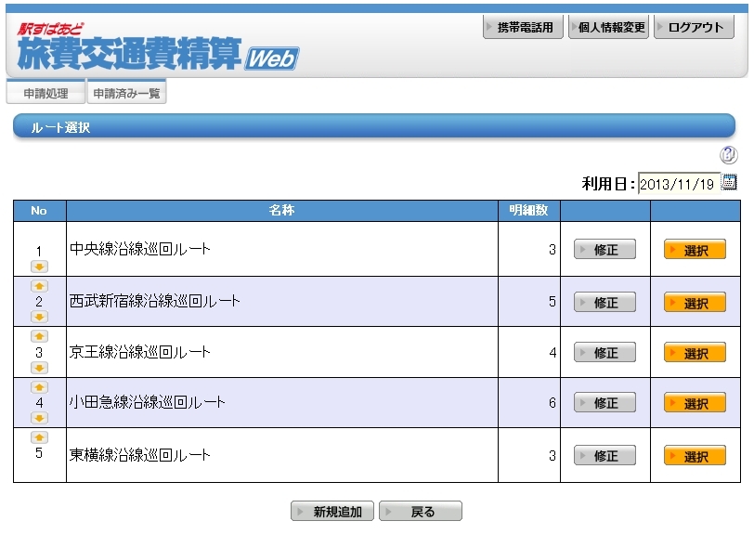Viewport: 754px width, 534px height.
Task: Click detail count 5 for 西武新宿線
Action: click(x=552, y=302)
